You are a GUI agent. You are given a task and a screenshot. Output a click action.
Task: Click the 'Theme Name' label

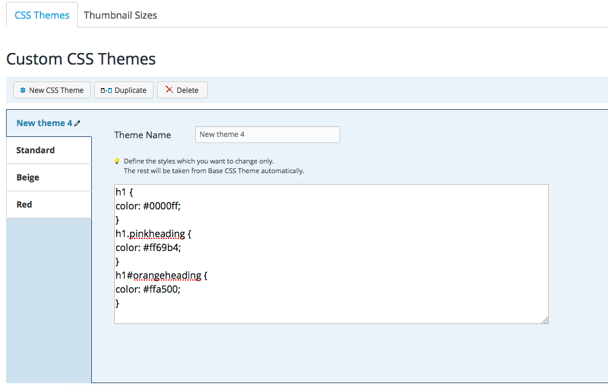tap(142, 135)
